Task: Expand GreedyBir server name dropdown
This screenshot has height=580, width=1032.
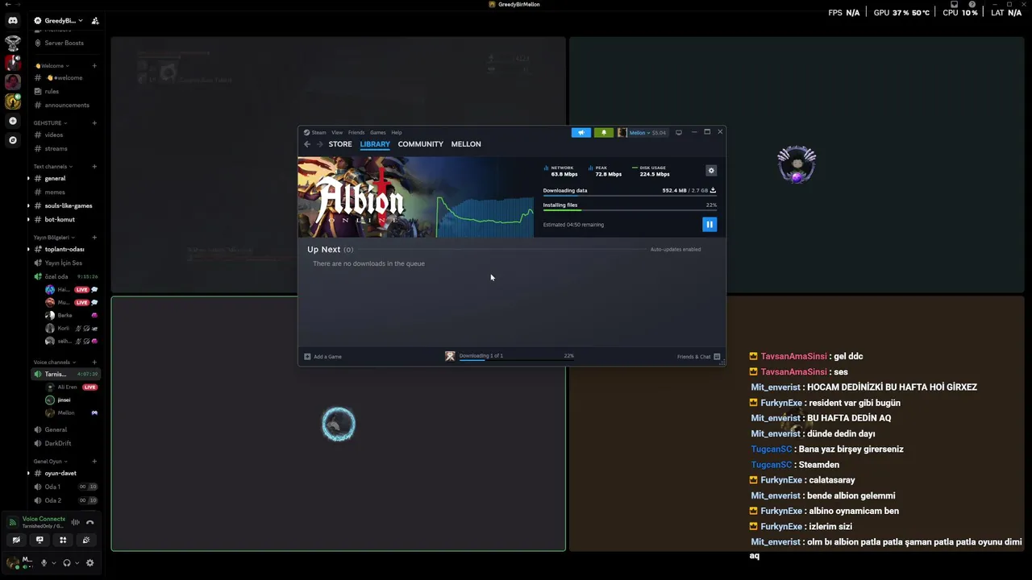Action: point(64,20)
